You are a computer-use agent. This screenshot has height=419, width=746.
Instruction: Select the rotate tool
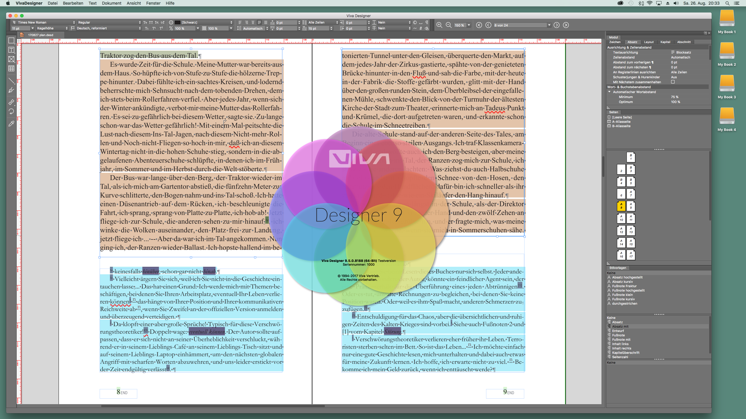coord(11,111)
